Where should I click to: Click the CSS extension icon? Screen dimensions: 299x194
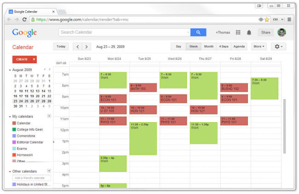(x=275, y=19)
